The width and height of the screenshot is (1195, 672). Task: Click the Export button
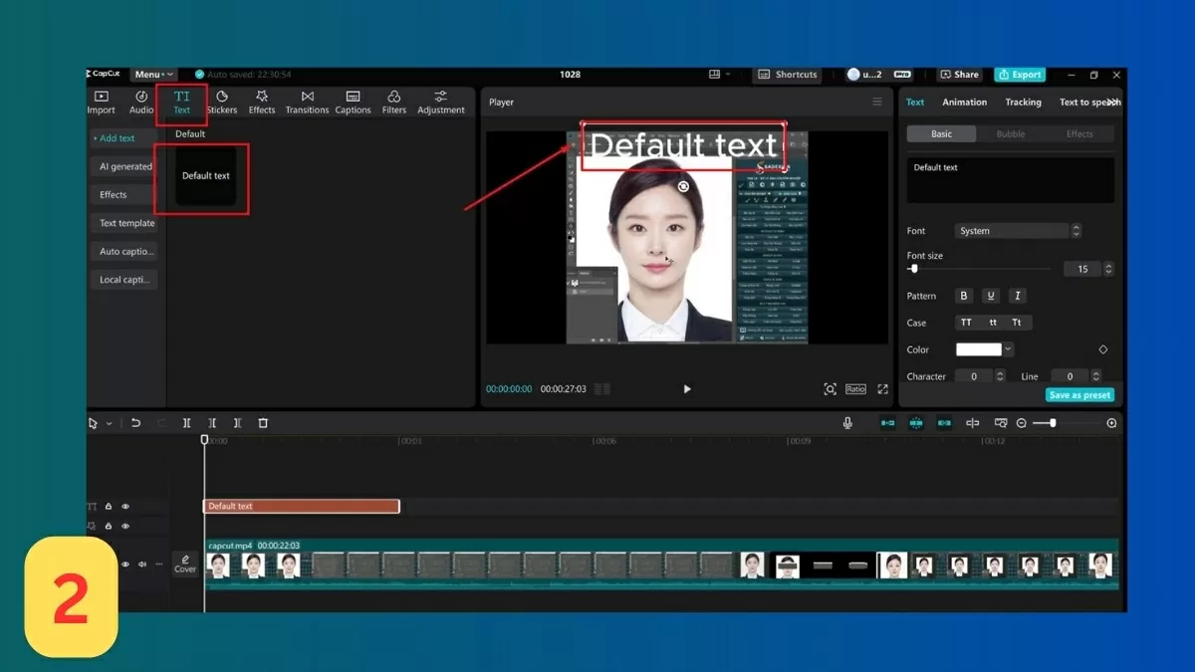[x=1019, y=74]
